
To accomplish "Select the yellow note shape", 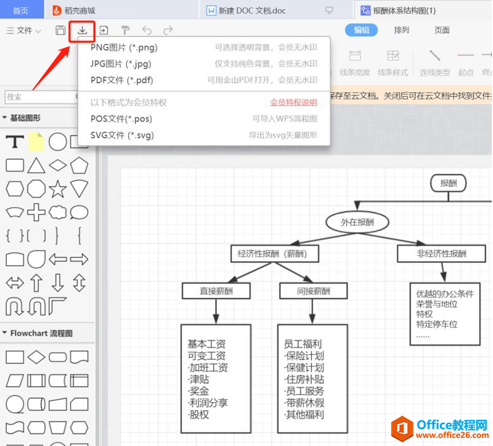I will point(36,142).
